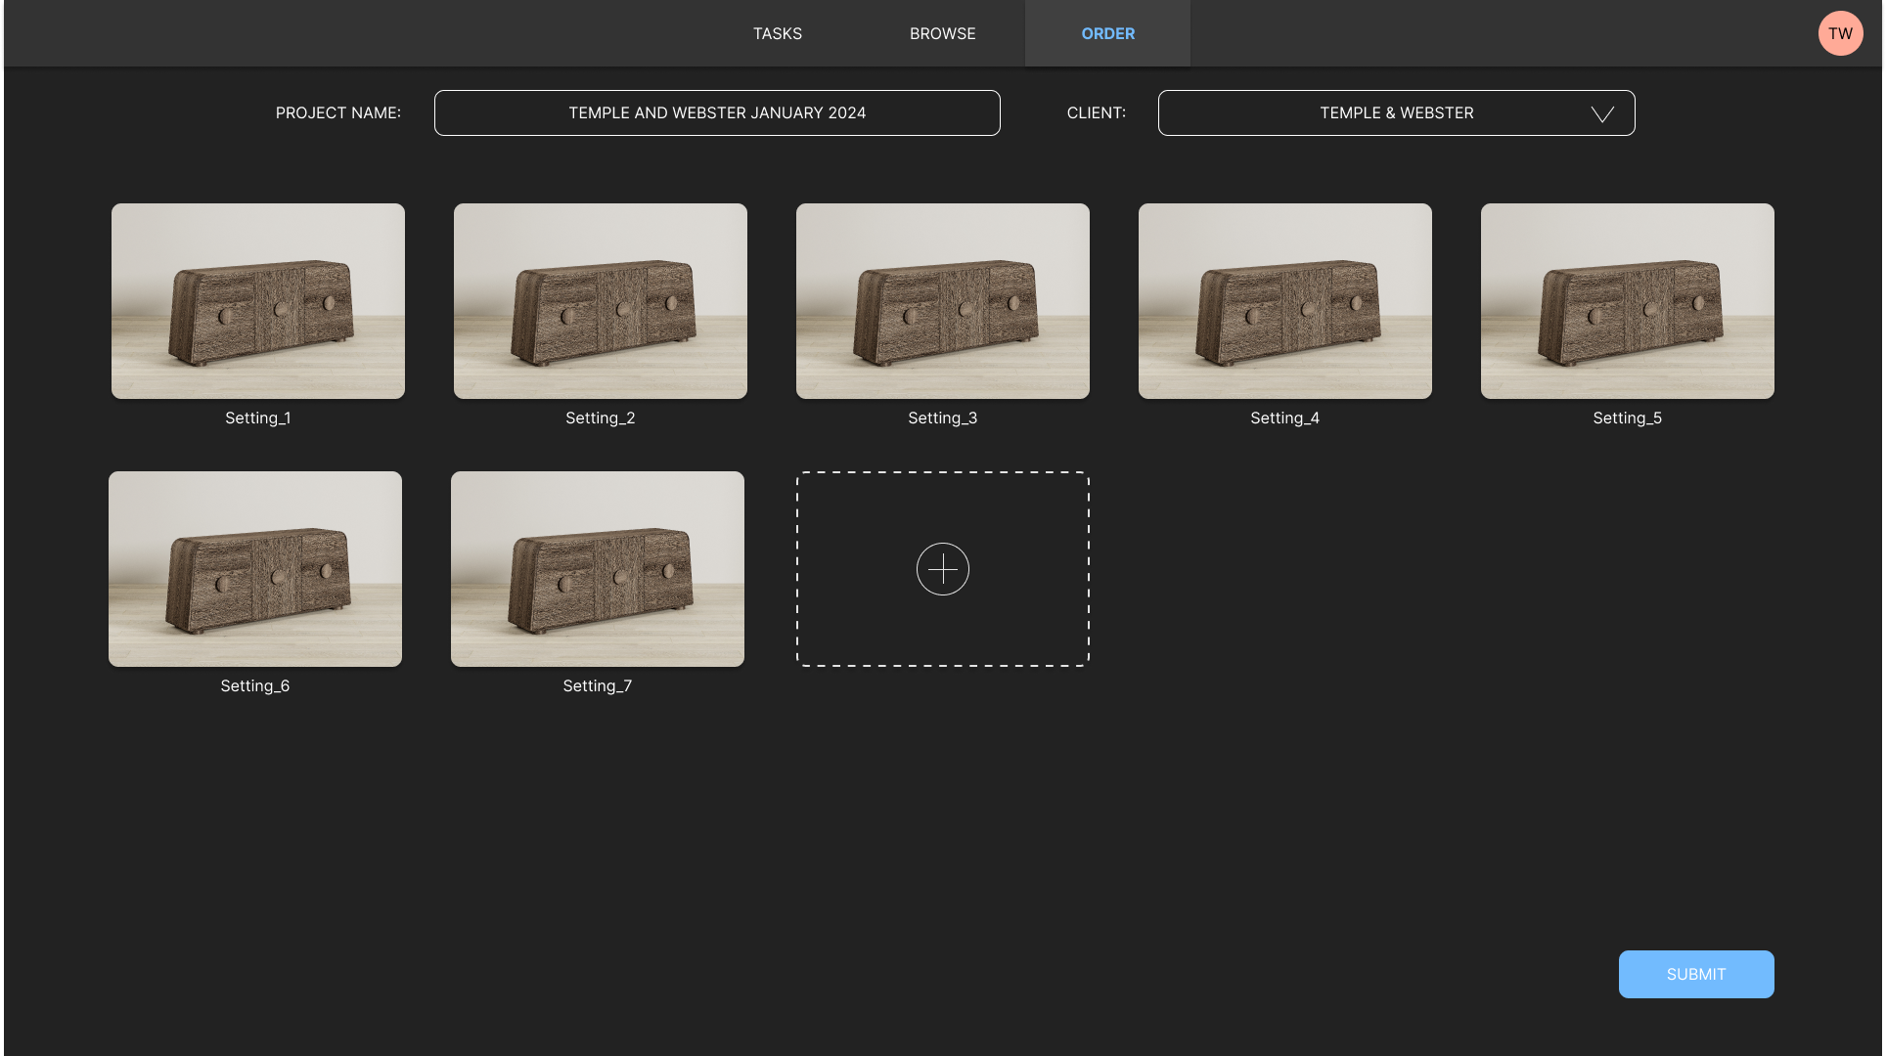Image resolution: width=1886 pixels, height=1056 pixels.
Task: Click the Setting_1 render preview
Action: pos(258,300)
